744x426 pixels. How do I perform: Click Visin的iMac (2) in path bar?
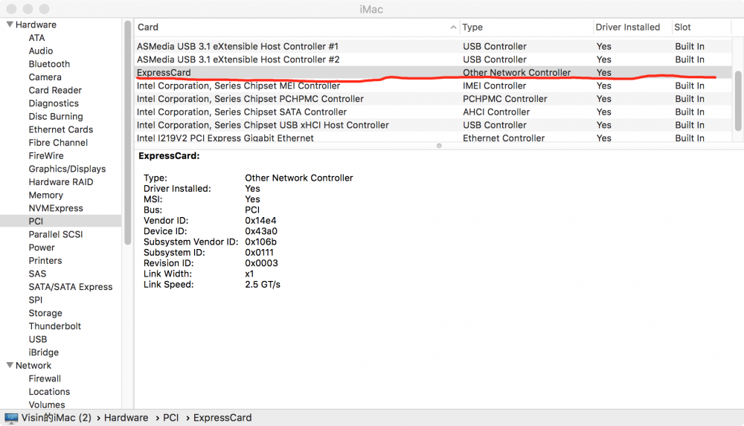(x=57, y=418)
